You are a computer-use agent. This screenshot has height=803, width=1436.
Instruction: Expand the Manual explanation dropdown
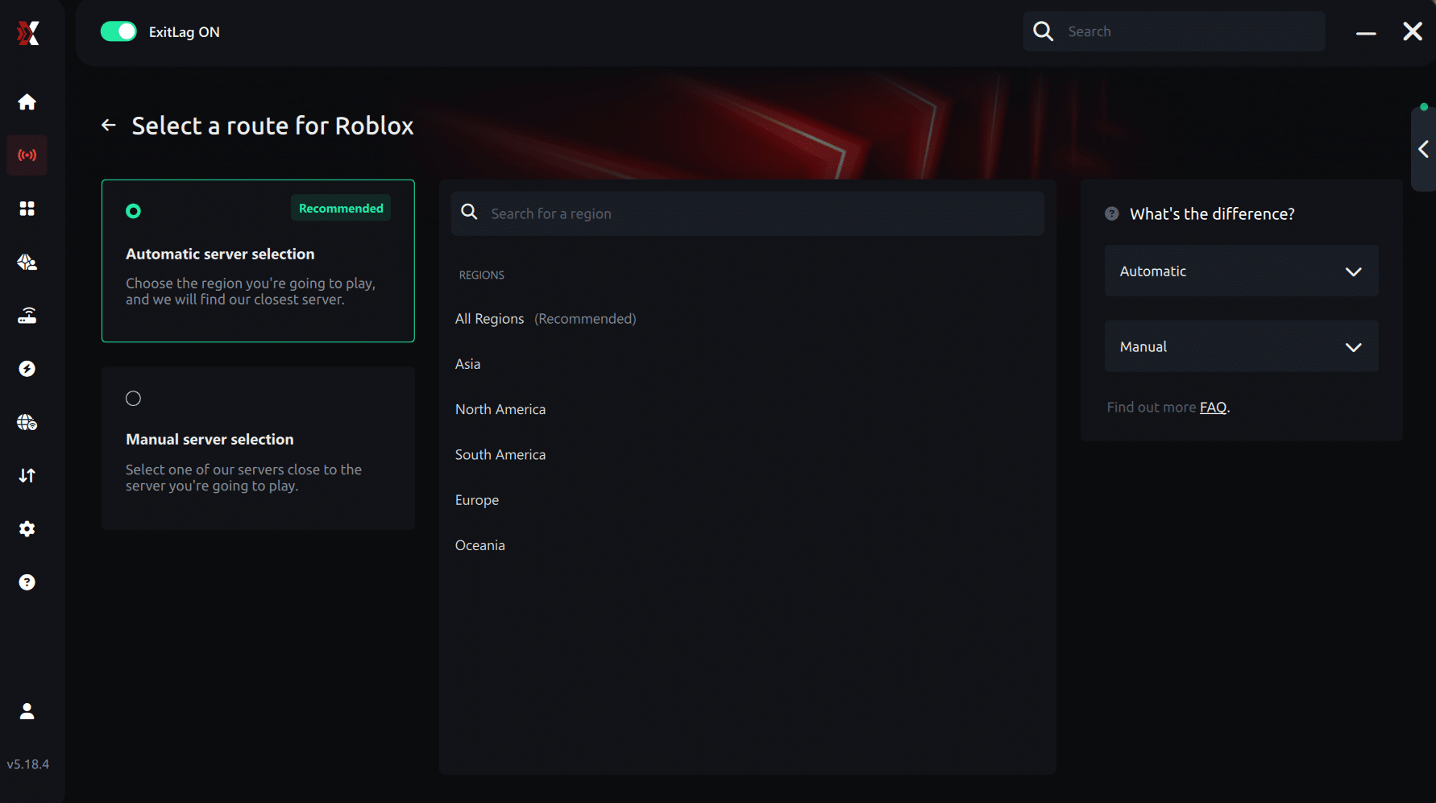[x=1241, y=346]
